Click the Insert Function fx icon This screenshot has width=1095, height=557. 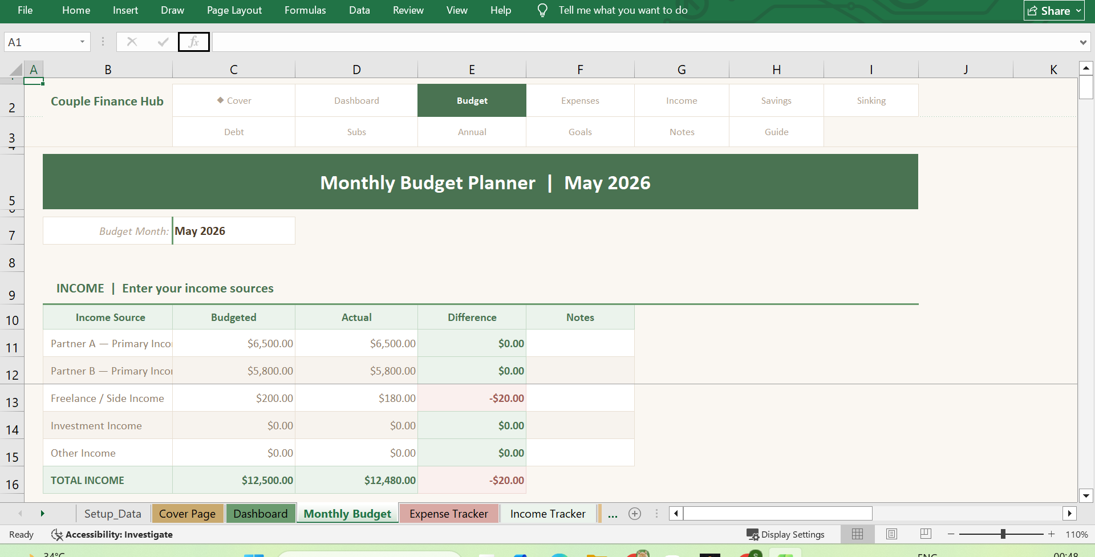[194, 42]
